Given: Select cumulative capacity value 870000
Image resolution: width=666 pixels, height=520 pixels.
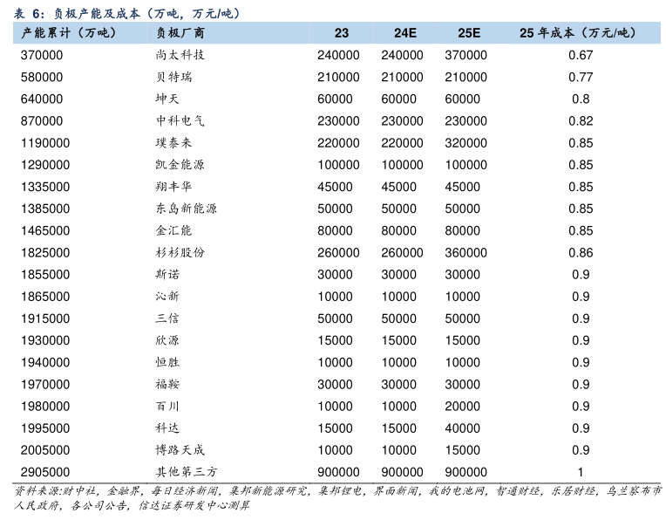Looking at the screenshot, I should tap(42, 121).
